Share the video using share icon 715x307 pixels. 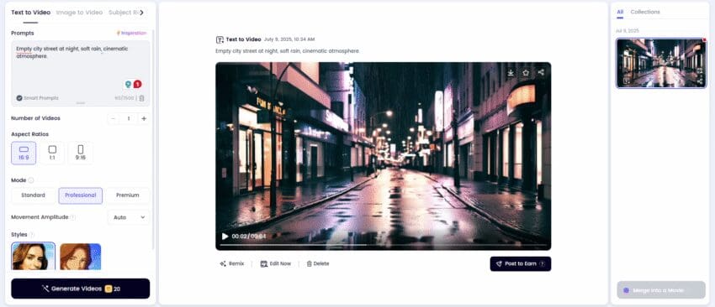541,72
